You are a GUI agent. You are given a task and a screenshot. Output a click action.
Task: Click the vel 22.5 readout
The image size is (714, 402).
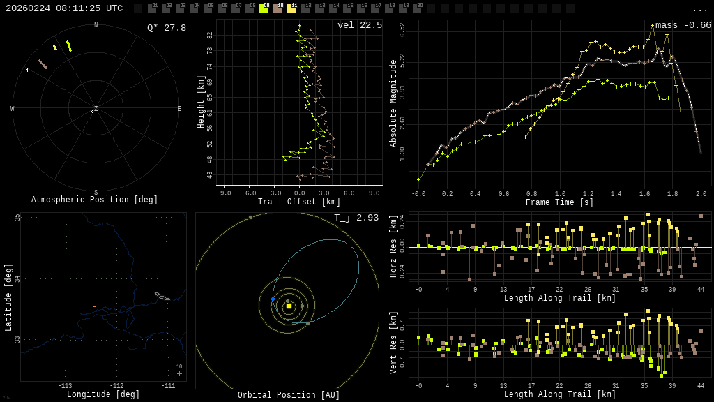coord(359,26)
